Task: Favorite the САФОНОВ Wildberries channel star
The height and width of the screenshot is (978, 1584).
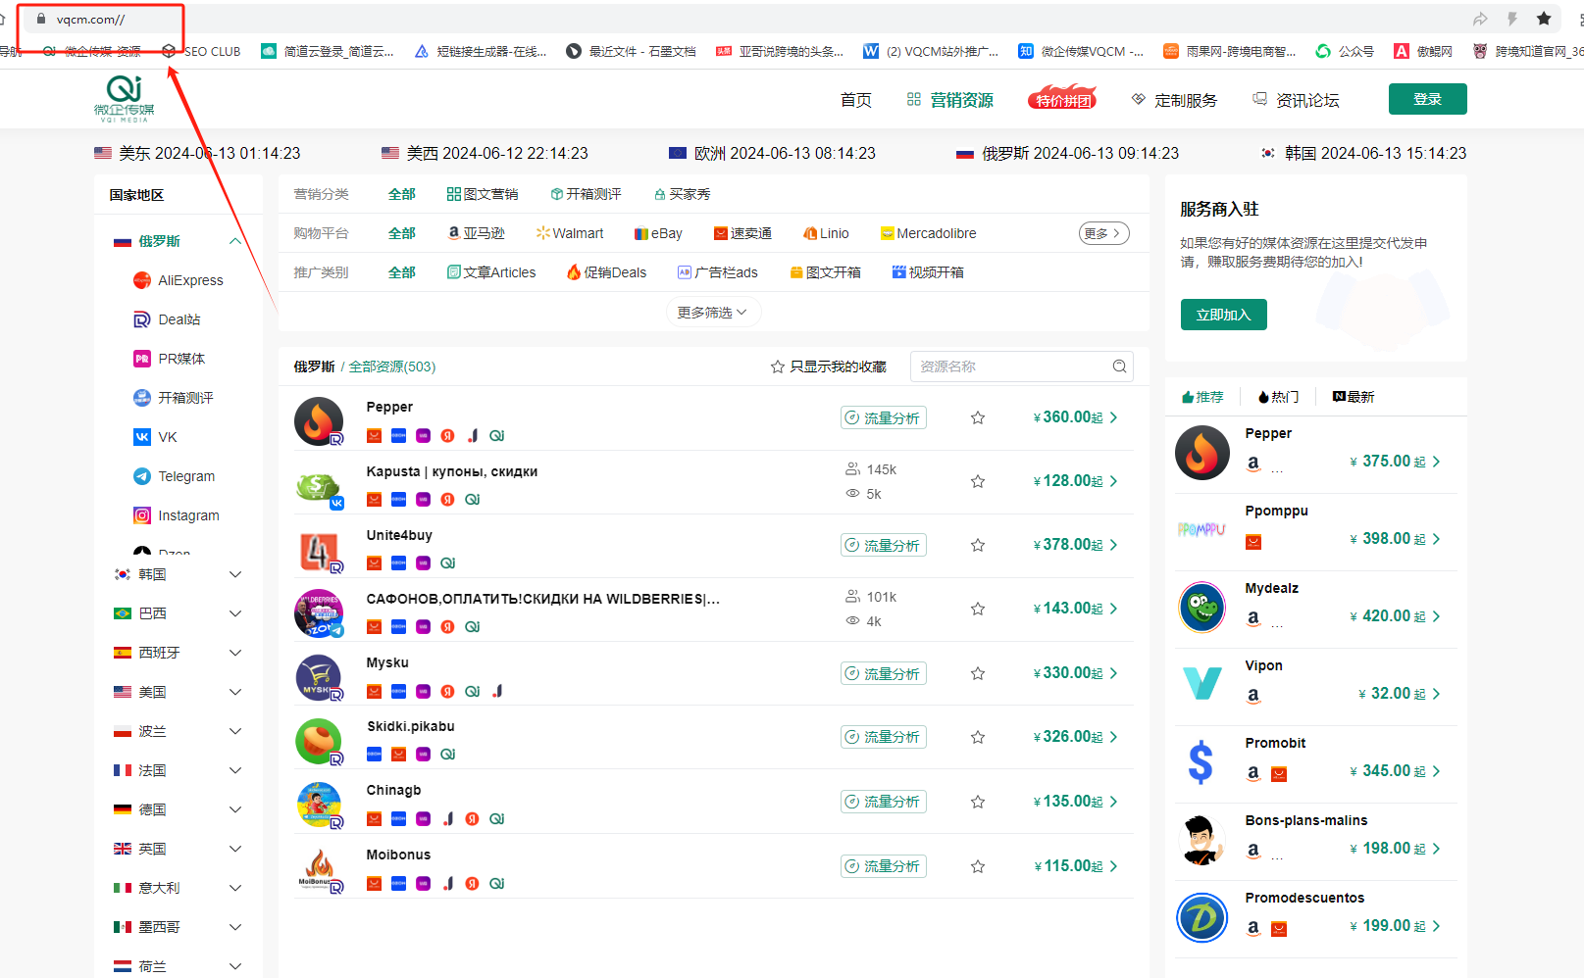Action: 978,609
